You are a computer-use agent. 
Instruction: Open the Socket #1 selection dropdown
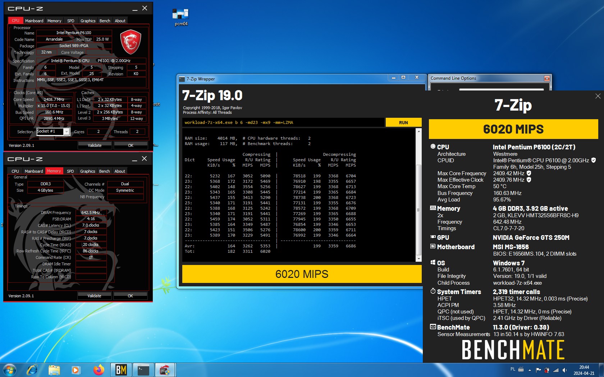coord(67,132)
